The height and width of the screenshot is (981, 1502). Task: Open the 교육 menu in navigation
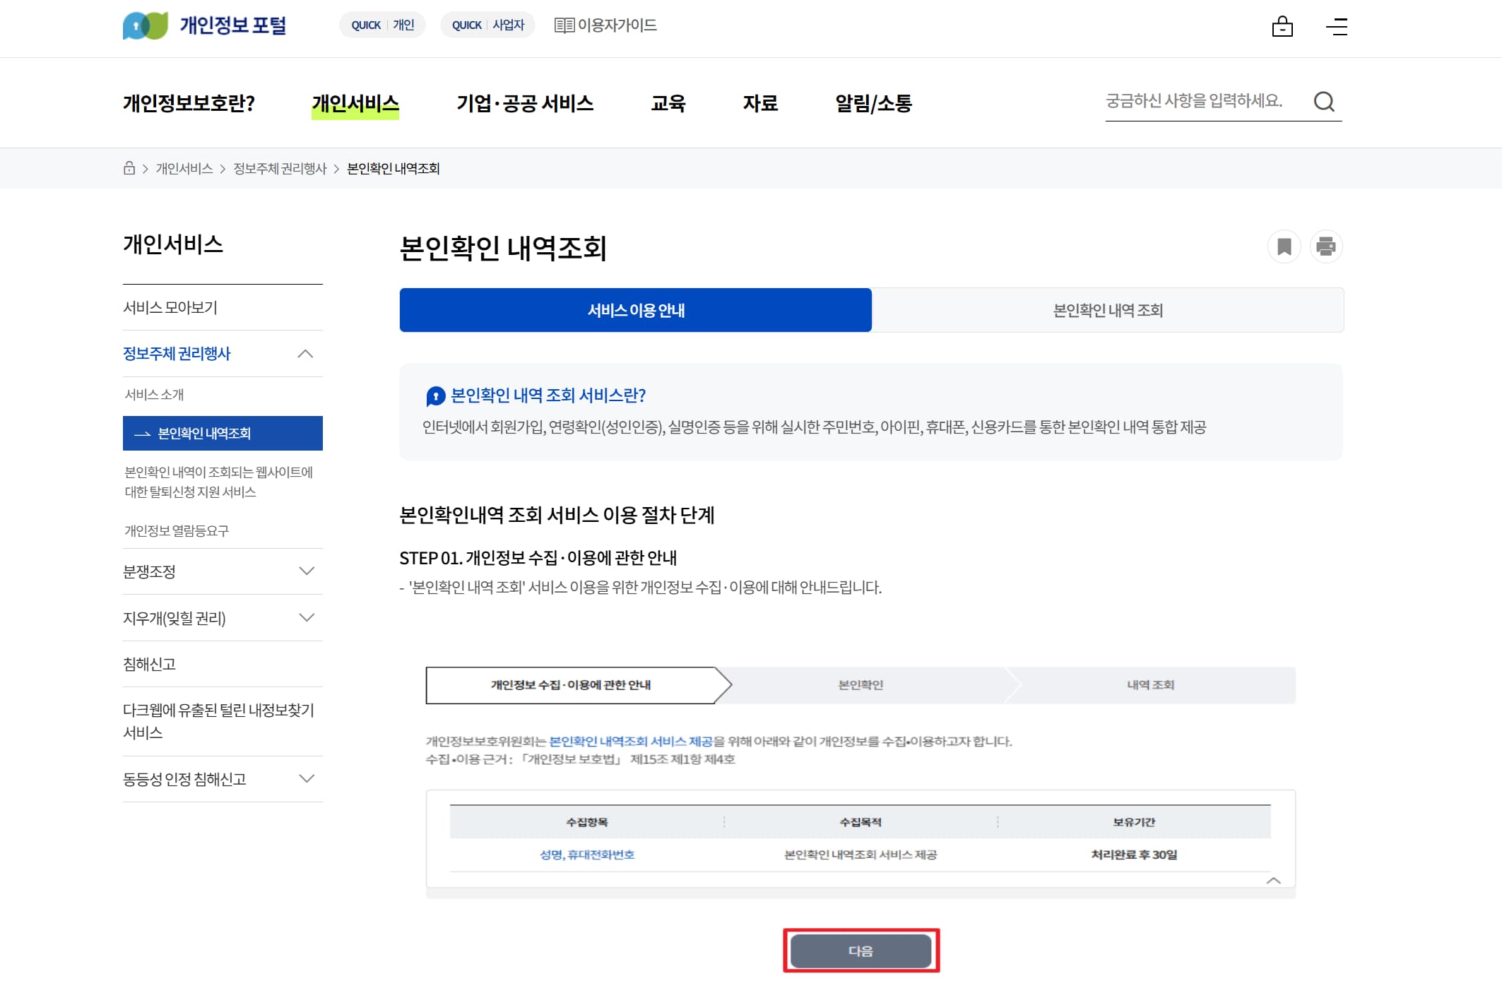pyautogui.click(x=668, y=103)
